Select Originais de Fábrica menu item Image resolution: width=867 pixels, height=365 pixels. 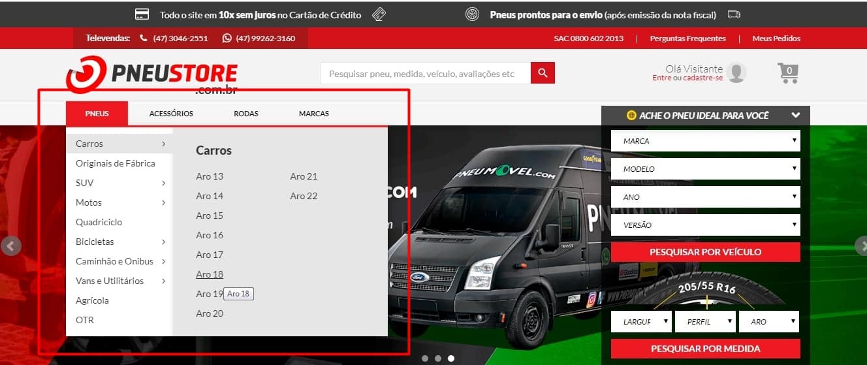click(x=116, y=163)
